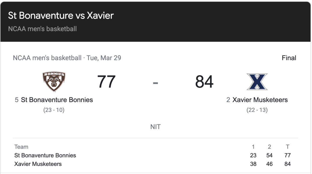
Task: Open the Xavier Musketeers team name link
Action: tap(260, 100)
